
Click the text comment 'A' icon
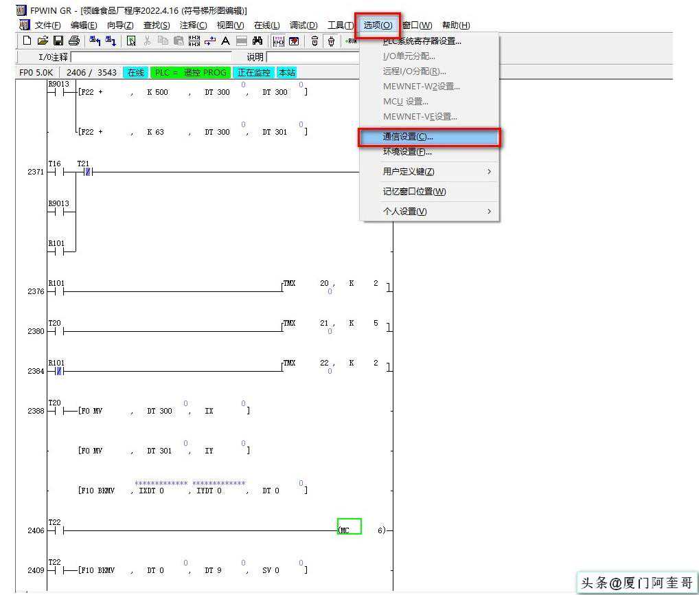pyautogui.click(x=225, y=41)
